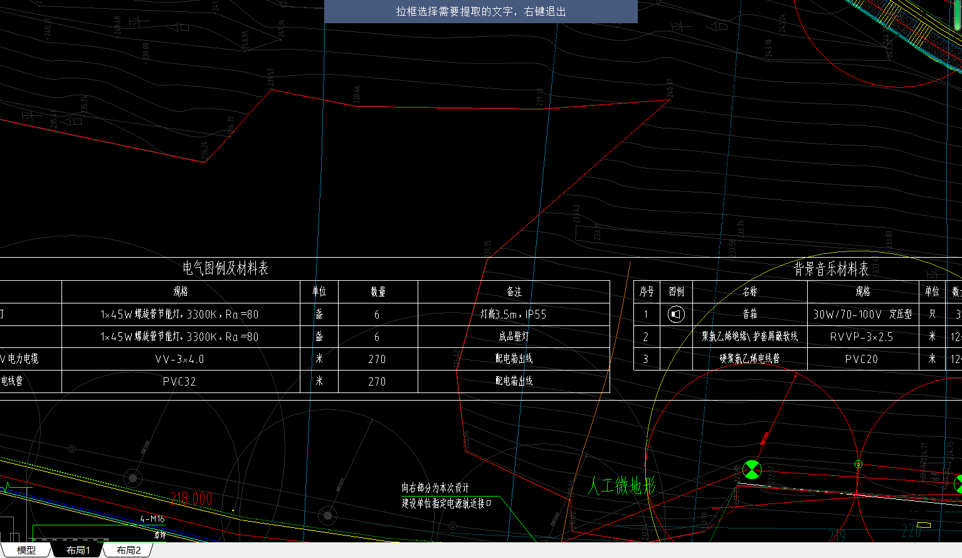Select the 建设单位指定电源就近接口 note
The height and width of the screenshot is (558, 962).
coord(447,503)
